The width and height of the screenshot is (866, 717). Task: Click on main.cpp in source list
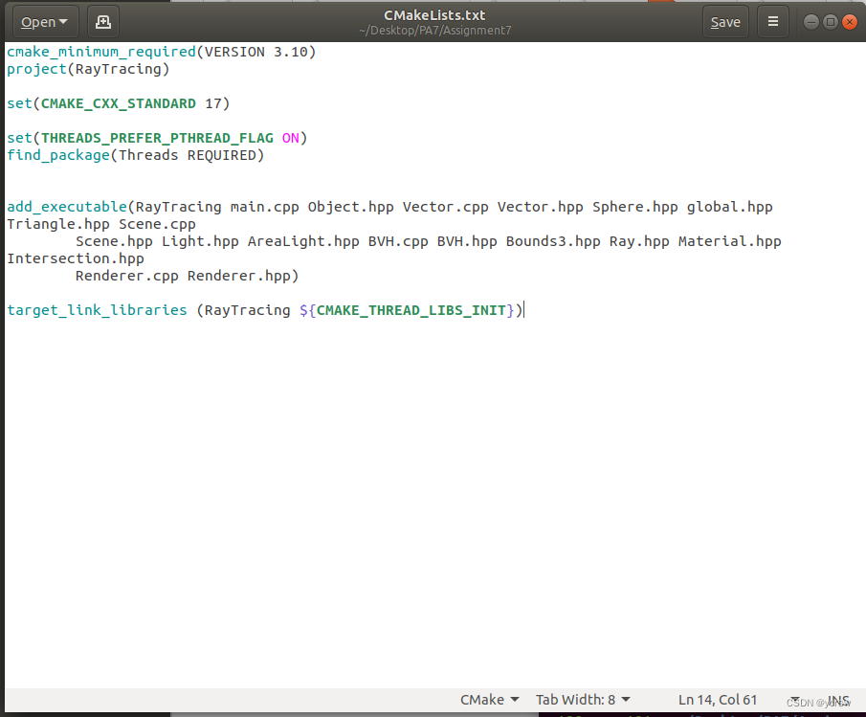(264, 207)
